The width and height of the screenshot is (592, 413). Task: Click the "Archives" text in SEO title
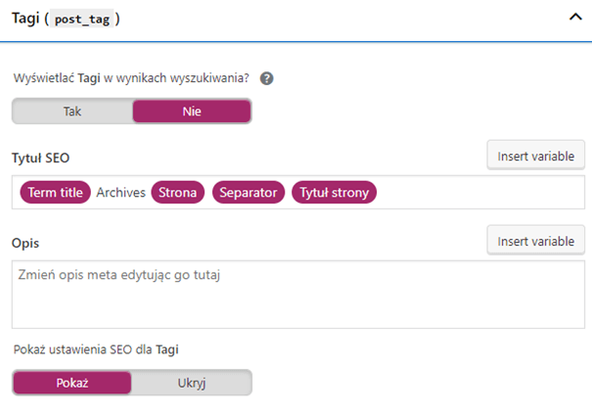point(120,193)
